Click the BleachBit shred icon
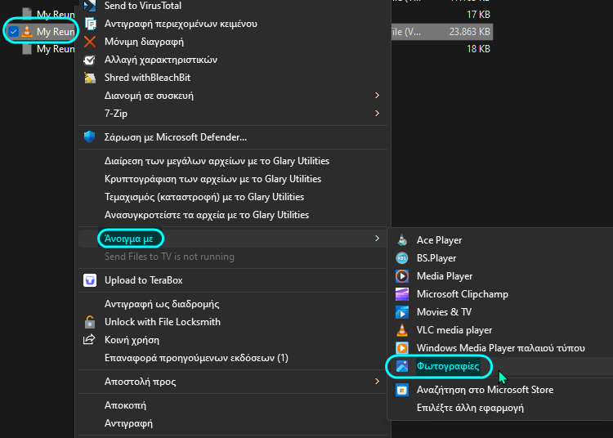 90,78
